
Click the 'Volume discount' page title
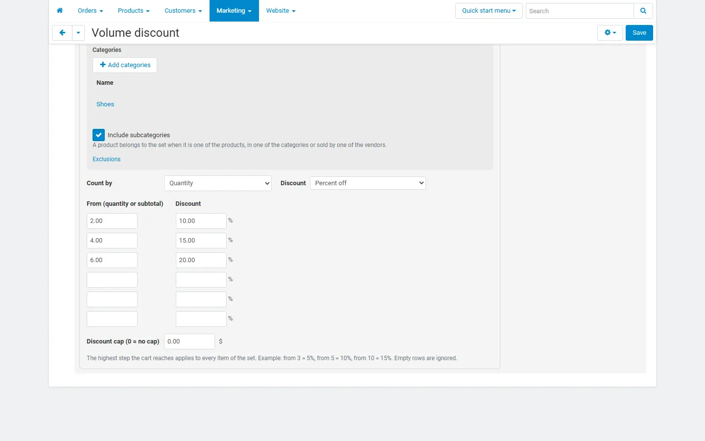pyautogui.click(x=136, y=33)
